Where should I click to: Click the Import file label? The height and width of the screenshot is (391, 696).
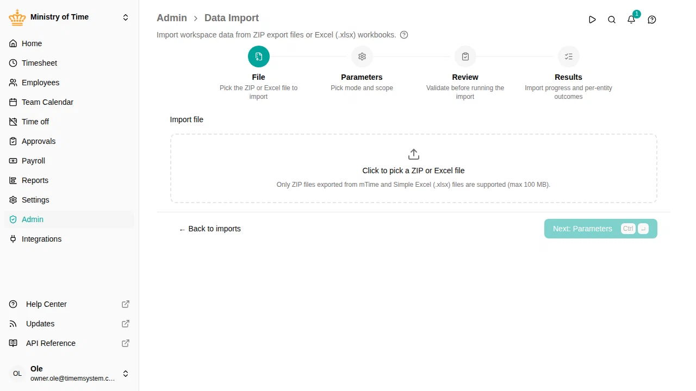[x=187, y=119]
